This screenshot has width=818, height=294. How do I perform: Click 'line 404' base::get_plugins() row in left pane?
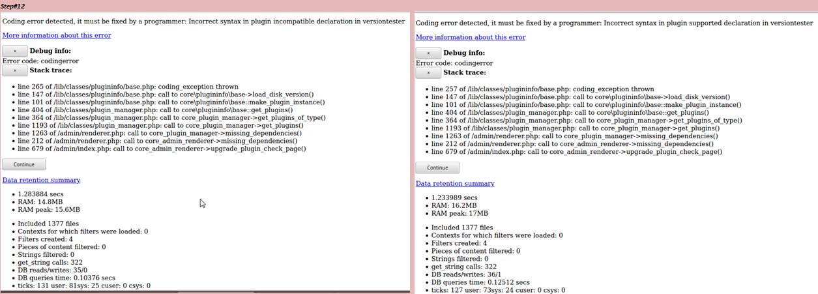pyautogui.click(x=155, y=110)
